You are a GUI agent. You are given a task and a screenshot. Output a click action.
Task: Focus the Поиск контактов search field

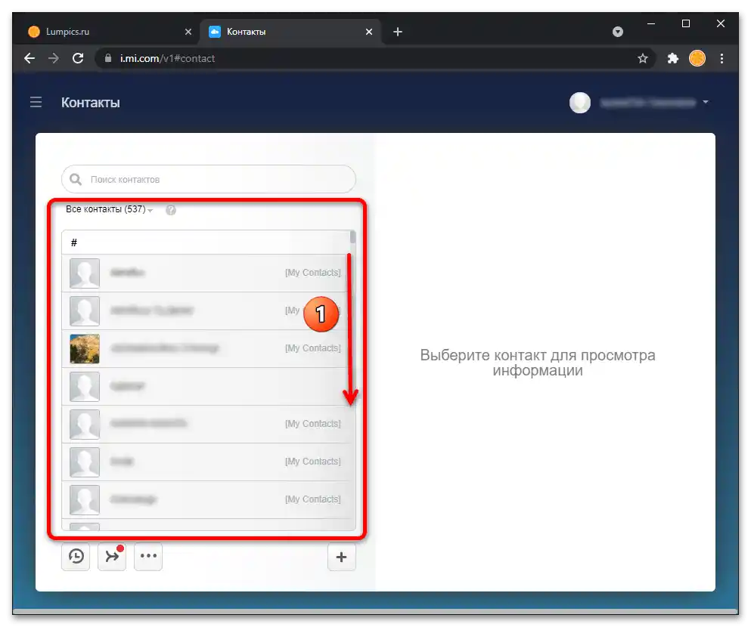(x=208, y=179)
